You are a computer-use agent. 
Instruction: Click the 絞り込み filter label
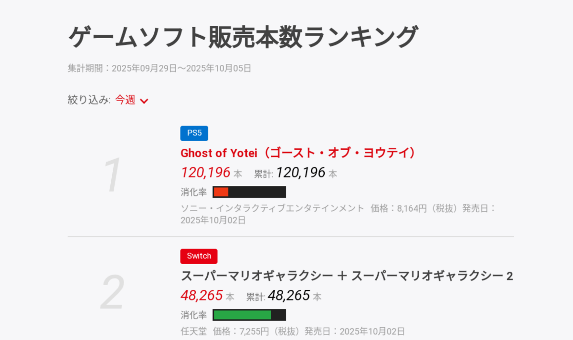89,100
